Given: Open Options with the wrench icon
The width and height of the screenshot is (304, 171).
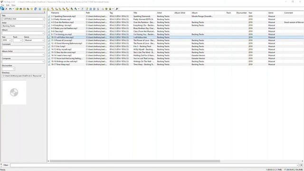Looking at the screenshot, I should pyautogui.click(x=117, y=9).
